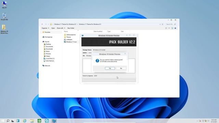Open File Explorer folder icon on taskbar
The height and width of the screenshot is (123, 219).
tap(32, 121)
